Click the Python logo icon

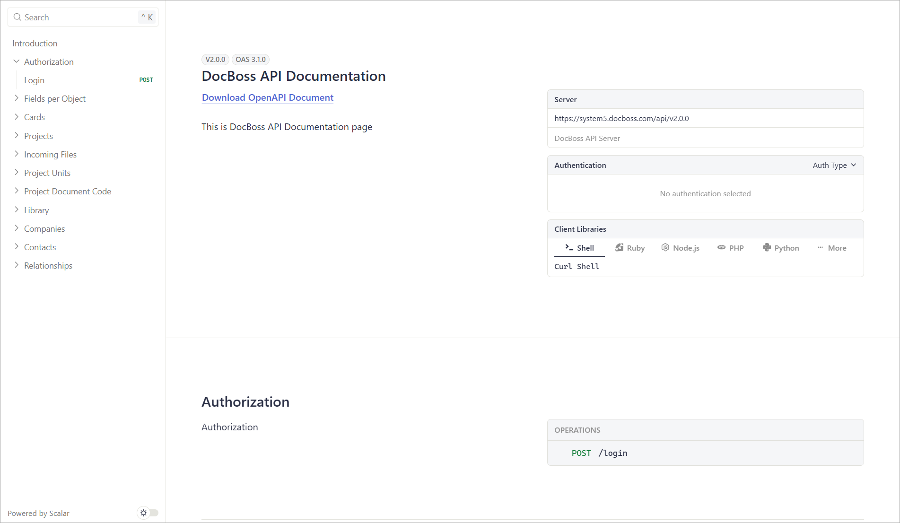767,247
